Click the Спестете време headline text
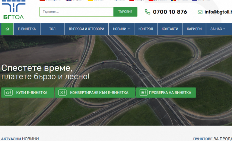Screen dimensions: 232x141 click(37, 68)
